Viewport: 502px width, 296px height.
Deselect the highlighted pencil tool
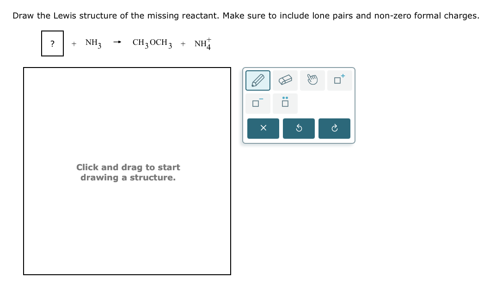pos(257,80)
